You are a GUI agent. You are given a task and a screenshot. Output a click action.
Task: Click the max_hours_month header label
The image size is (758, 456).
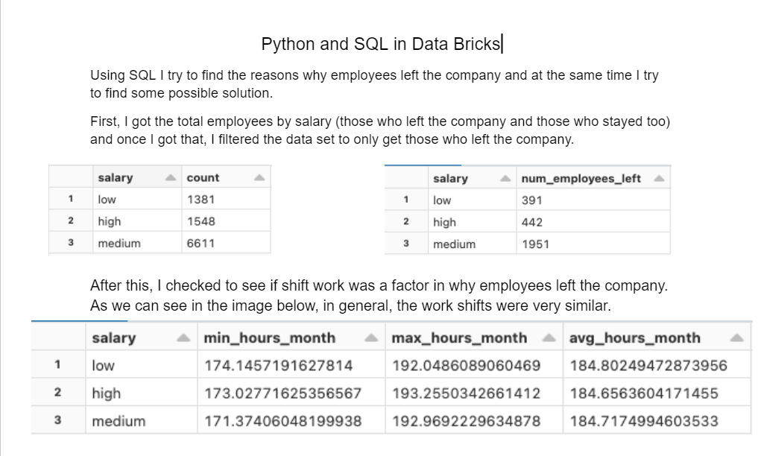tap(459, 338)
